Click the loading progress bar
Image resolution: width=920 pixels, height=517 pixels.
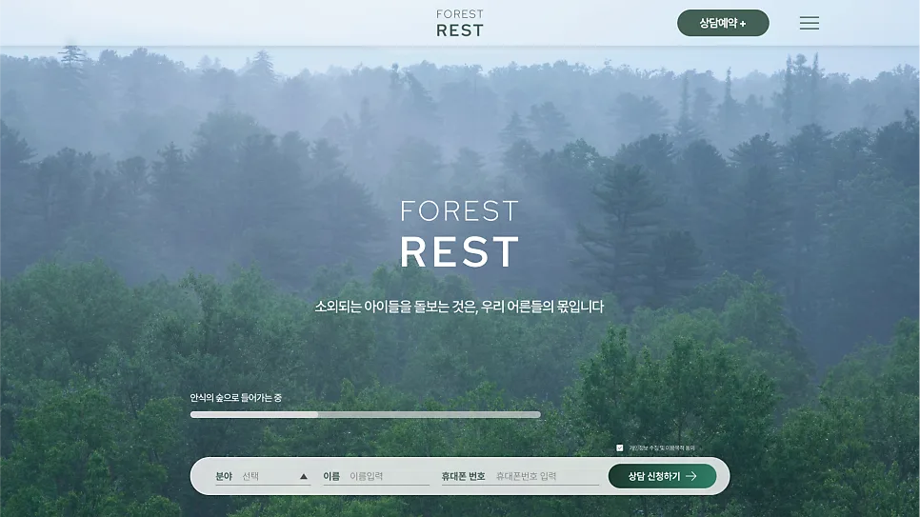[365, 414]
